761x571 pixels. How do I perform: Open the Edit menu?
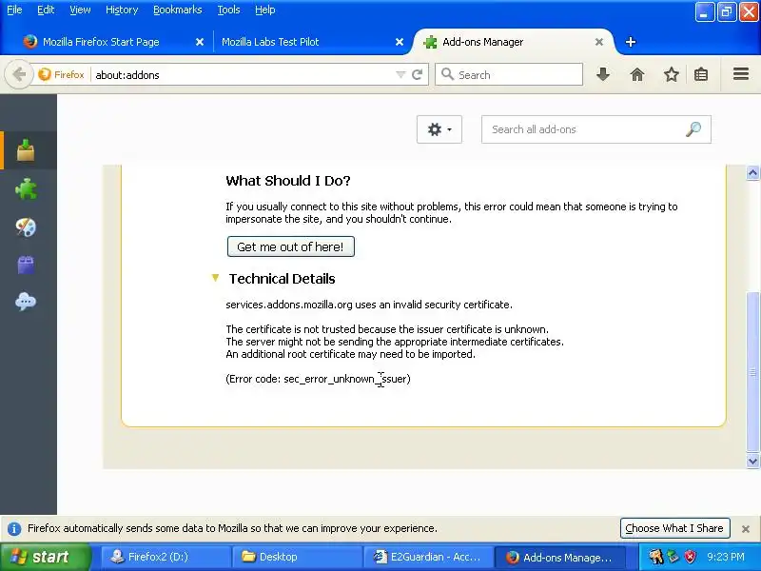tap(46, 10)
